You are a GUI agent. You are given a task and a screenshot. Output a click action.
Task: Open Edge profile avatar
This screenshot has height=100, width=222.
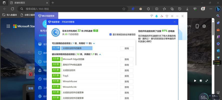pos(203,9)
